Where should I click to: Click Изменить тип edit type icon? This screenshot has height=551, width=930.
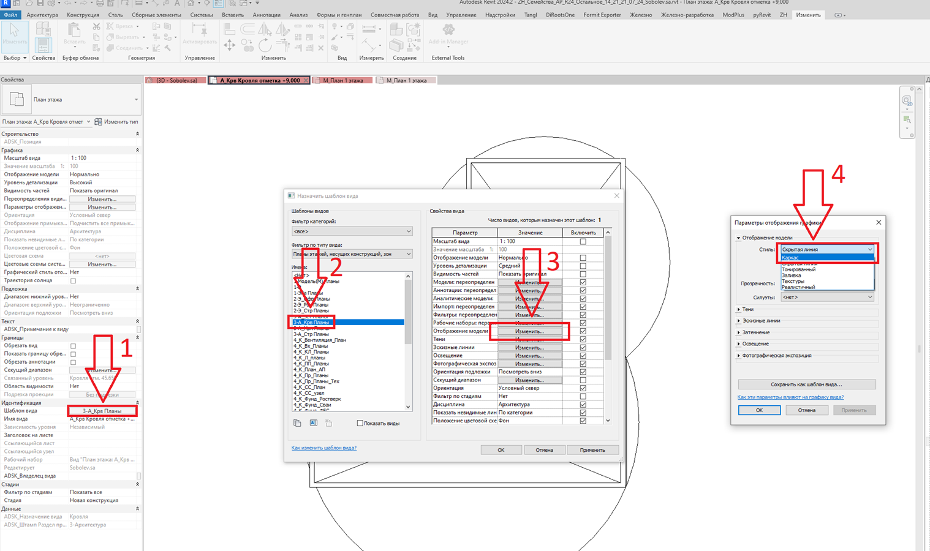click(98, 122)
